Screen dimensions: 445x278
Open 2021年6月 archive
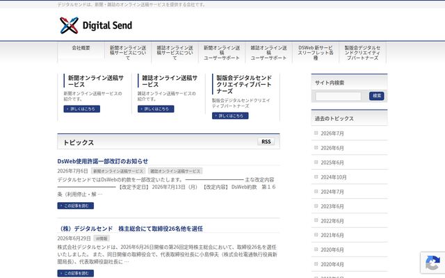[332, 235]
